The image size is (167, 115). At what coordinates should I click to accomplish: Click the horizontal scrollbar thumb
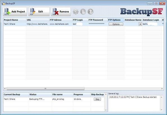pyautogui.click(x=45, y=89)
